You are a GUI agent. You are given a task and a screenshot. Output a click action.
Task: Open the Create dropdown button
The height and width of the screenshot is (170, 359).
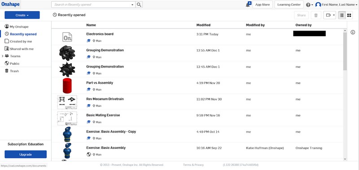click(22, 15)
